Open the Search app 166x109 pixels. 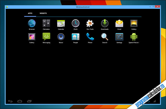tap(105, 38)
